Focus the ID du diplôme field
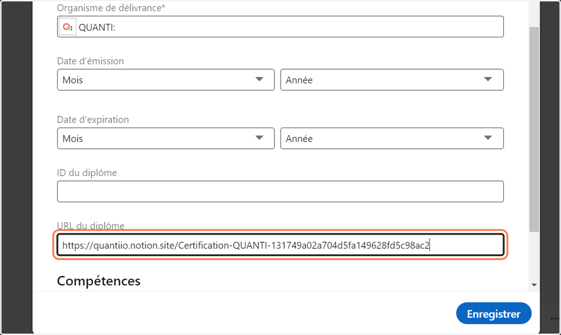 [280, 192]
